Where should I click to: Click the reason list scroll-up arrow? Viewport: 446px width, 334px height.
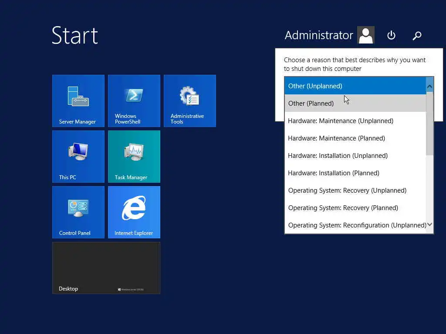(x=430, y=86)
